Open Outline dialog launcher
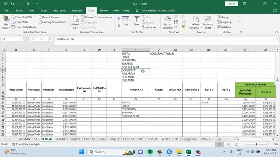280x157 pixels. point(241,32)
